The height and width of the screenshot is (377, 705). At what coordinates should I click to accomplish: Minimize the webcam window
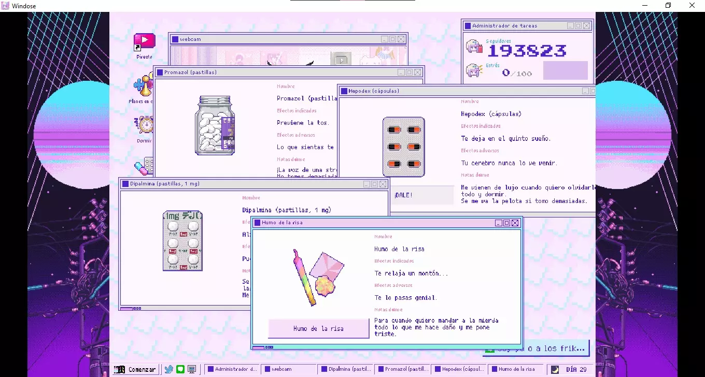tap(384, 39)
